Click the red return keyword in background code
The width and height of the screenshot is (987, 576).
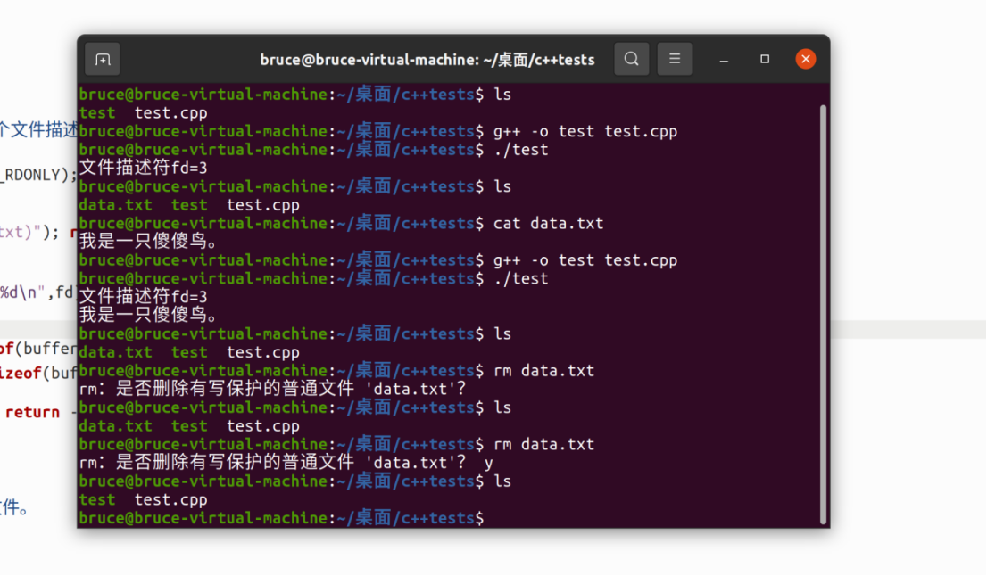[32, 412]
